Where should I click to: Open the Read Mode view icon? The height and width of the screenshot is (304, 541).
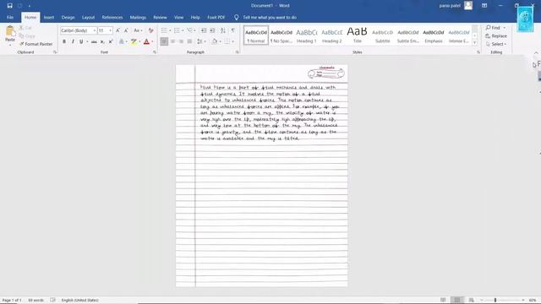click(x=443, y=301)
